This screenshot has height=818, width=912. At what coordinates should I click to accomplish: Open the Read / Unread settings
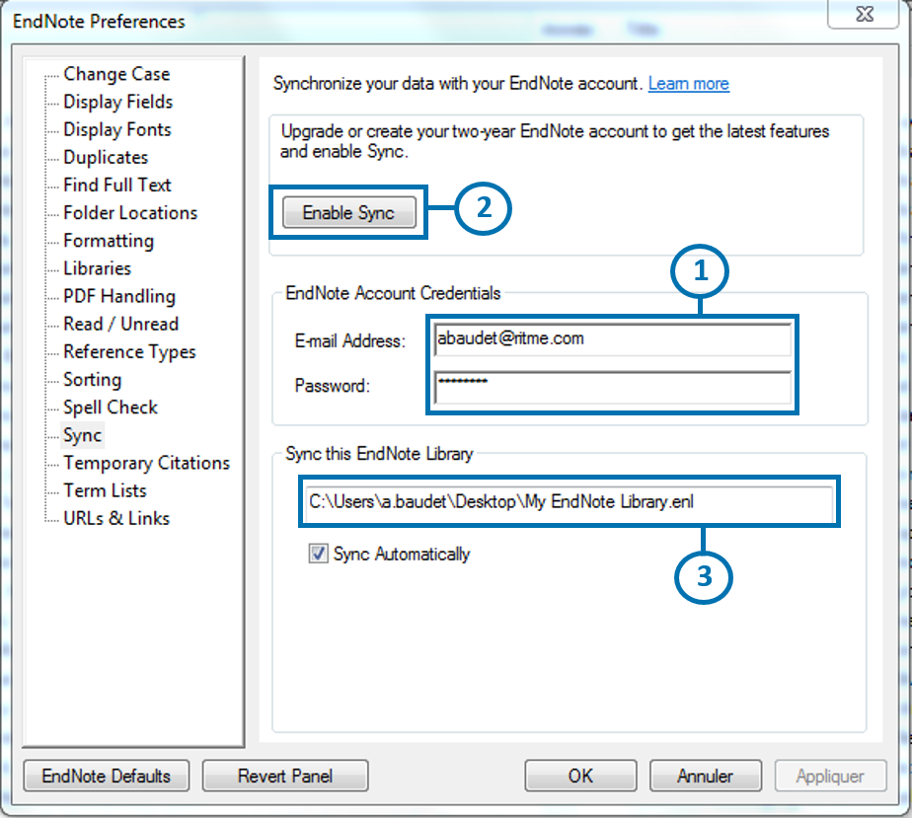(120, 324)
